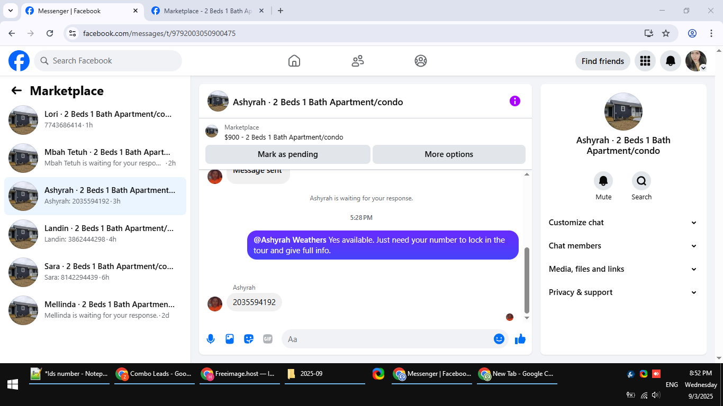723x406 pixels.
Task: Choose a sticker icon
Action: pos(249,339)
